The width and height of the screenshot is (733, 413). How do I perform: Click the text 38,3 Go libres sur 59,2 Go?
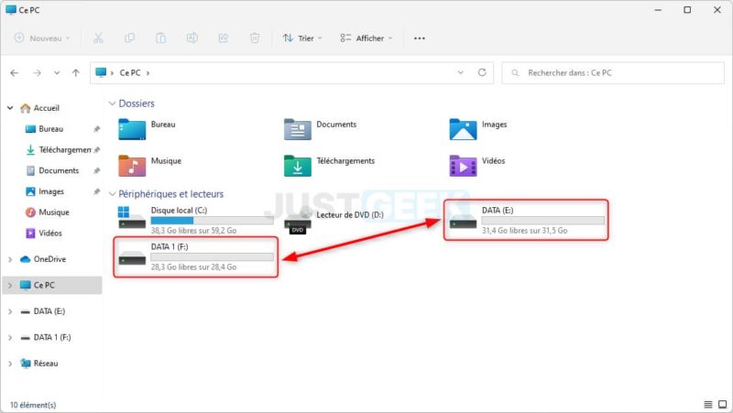pyautogui.click(x=193, y=231)
